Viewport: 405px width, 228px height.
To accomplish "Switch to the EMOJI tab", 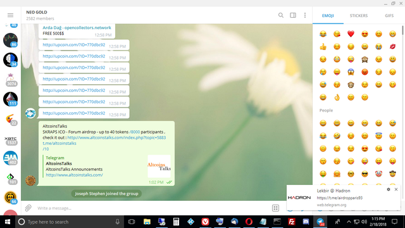I will click(328, 15).
